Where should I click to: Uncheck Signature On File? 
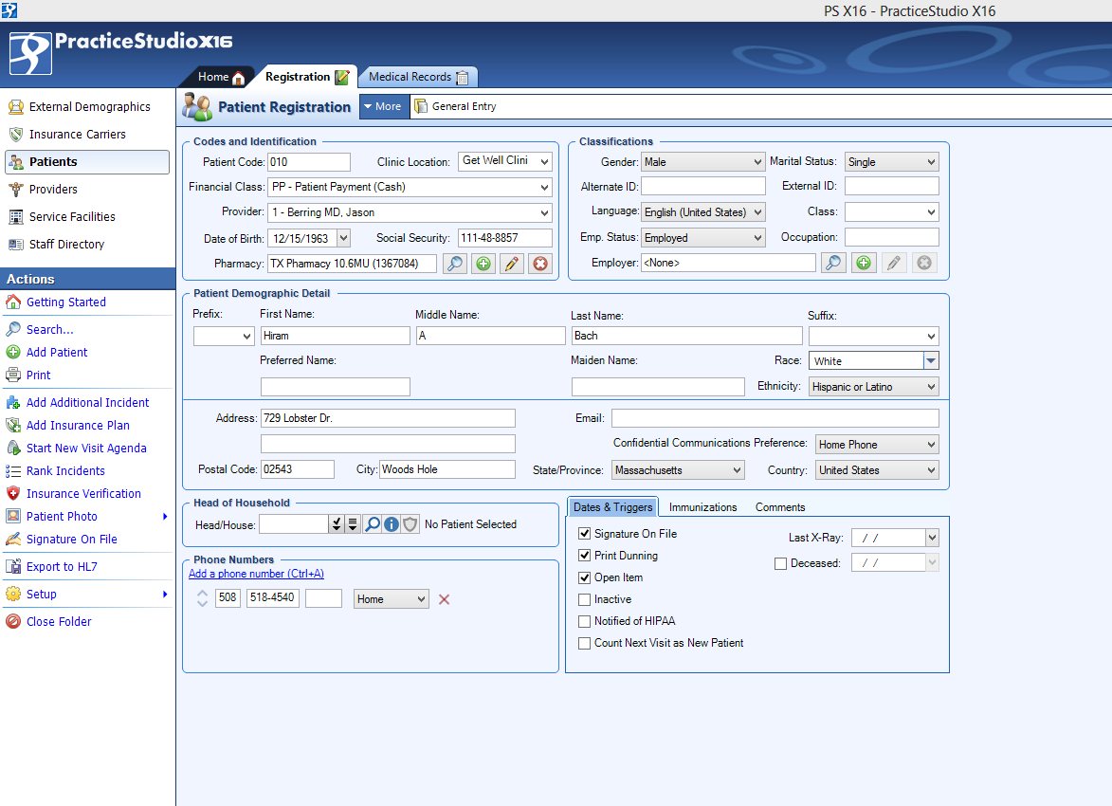pyautogui.click(x=585, y=533)
